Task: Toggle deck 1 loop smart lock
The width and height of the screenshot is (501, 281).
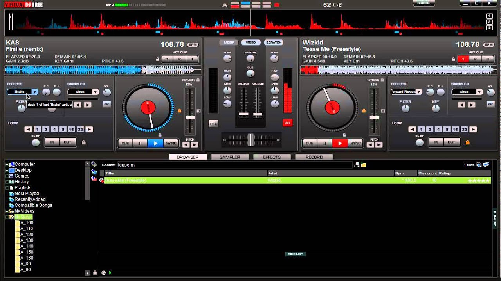Action: click(83, 142)
